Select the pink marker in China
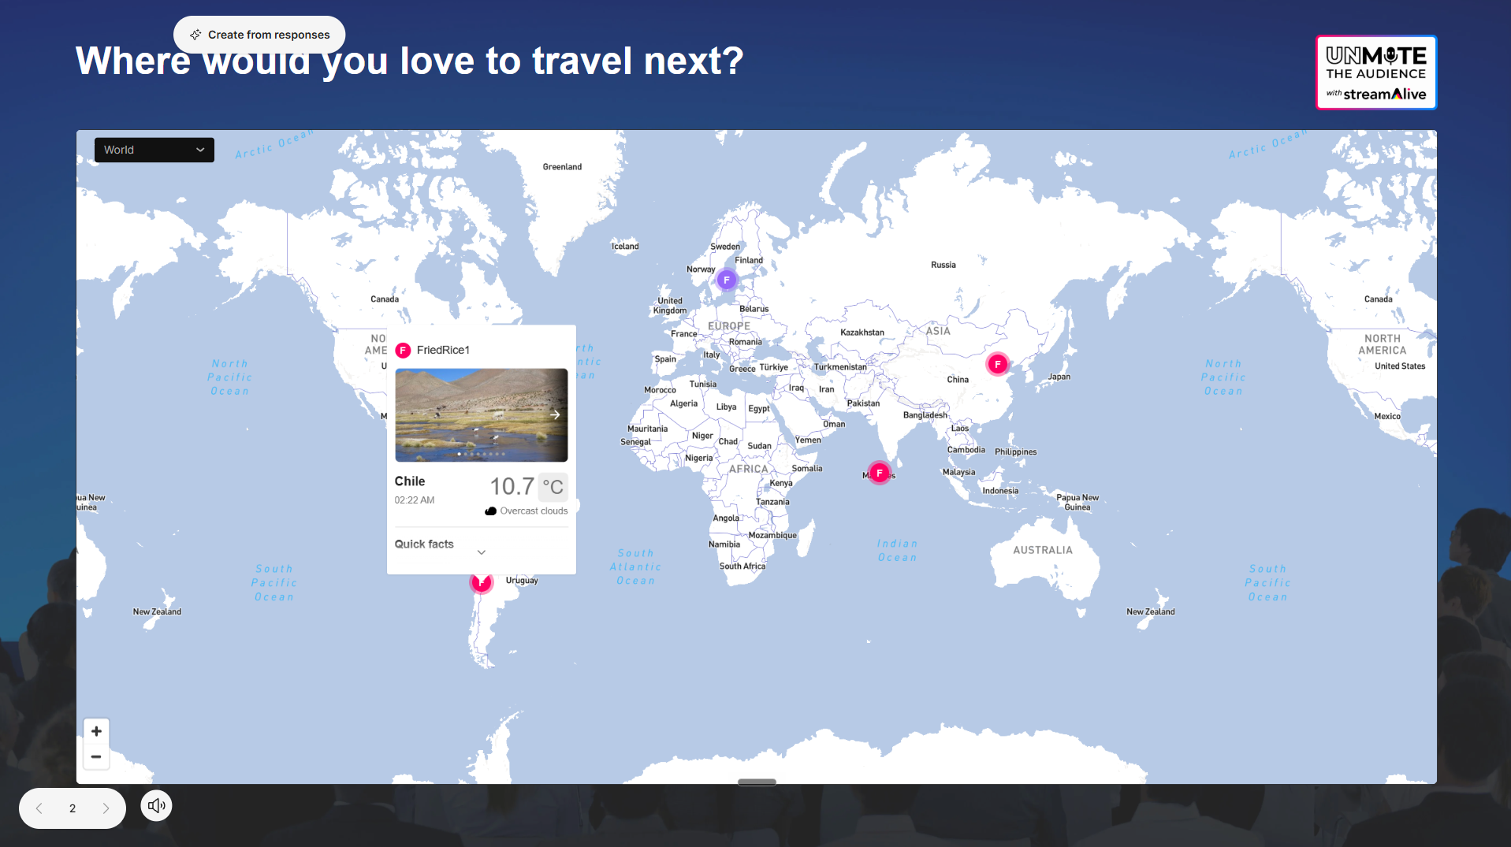The image size is (1511, 847). [998, 364]
